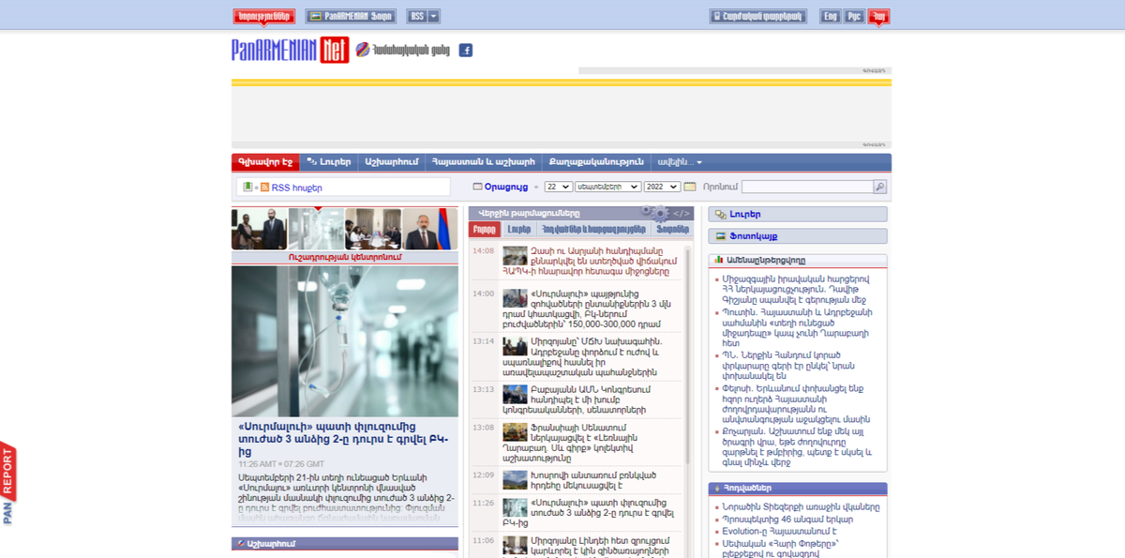
Task: Switch language to Eng
Action: [x=830, y=16]
